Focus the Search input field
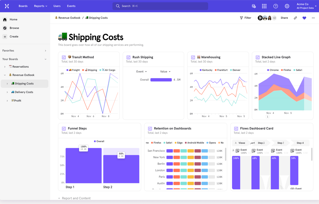The height and width of the screenshot is (204, 319). tap(160, 6)
